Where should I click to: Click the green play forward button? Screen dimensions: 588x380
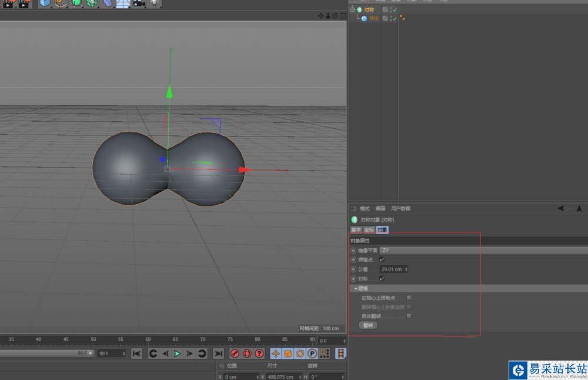point(177,354)
